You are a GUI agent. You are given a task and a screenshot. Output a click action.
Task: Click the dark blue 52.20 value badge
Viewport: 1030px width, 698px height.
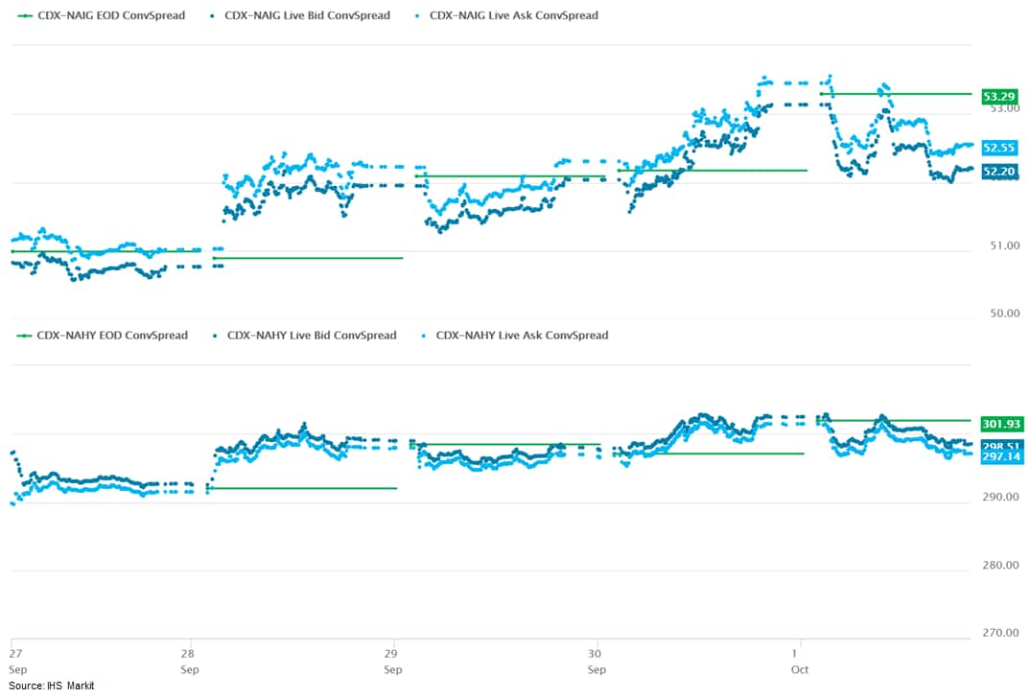pos(998,172)
